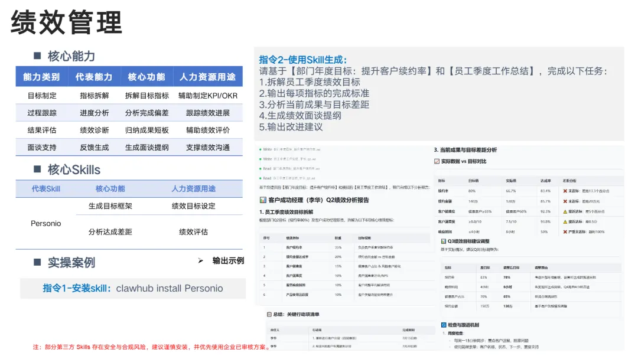
Task: Click the 代表Skill column header
Action: pos(46,188)
